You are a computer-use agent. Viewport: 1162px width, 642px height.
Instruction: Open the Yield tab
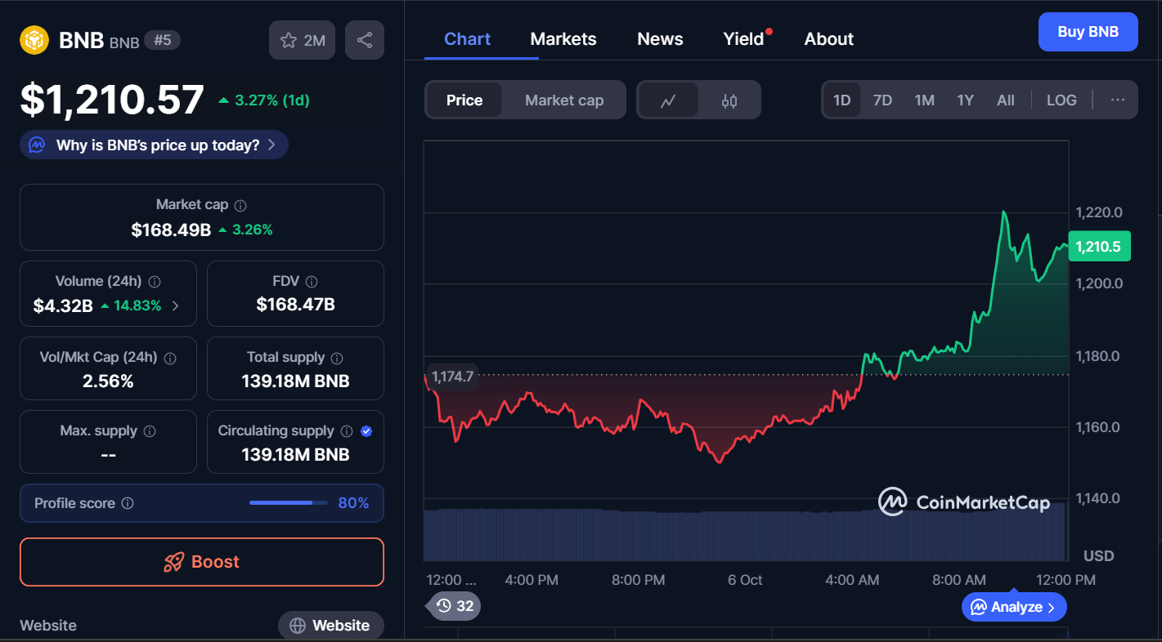[743, 39]
